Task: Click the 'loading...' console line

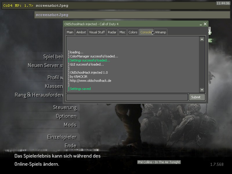Action: (76, 52)
